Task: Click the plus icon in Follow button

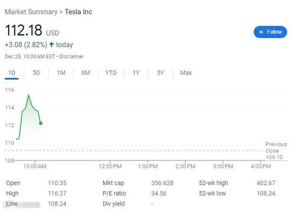Action: [261, 32]
